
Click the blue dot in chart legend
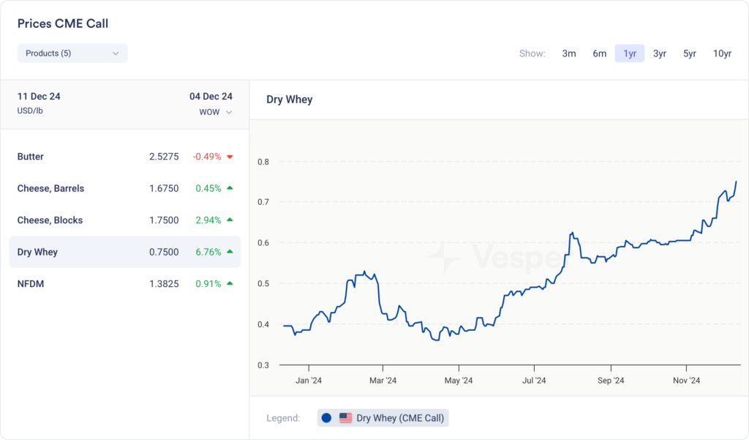pyautogui.click(x=326, y=418)
